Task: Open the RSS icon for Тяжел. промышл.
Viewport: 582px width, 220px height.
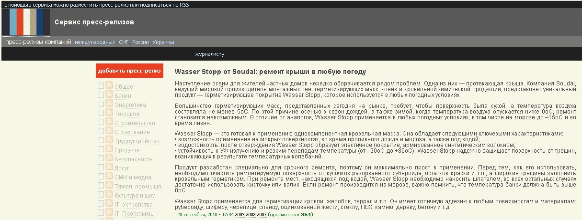Action: [109, 186]
